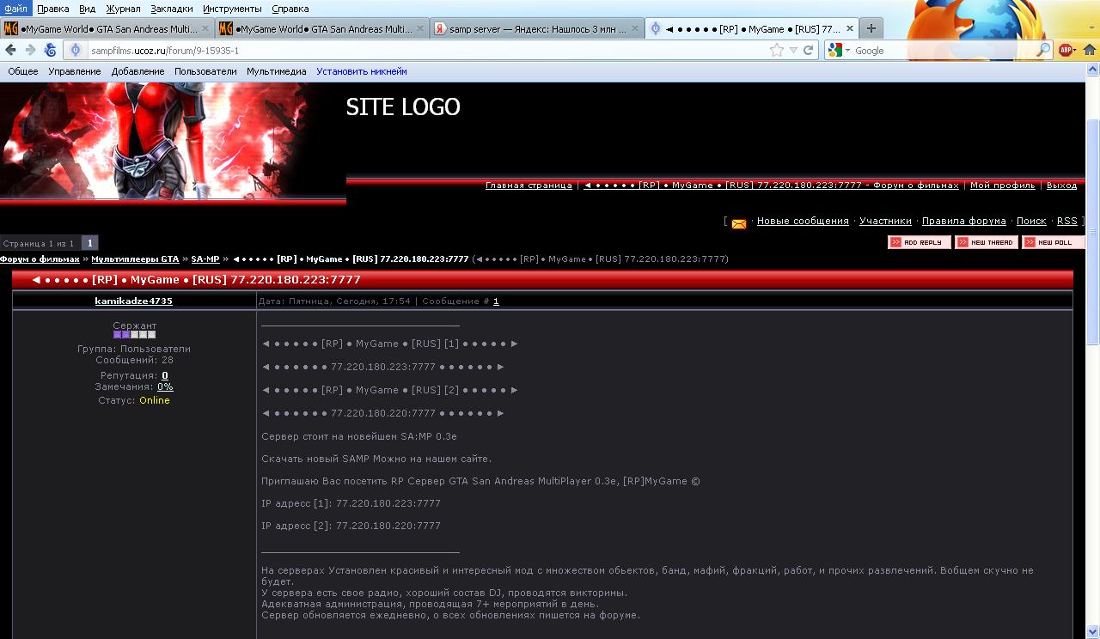Click the Online status text

pyautogui.click(x=155, y=400)
